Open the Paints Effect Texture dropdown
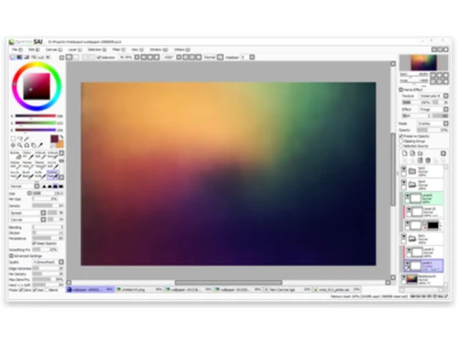 coord(433,96)
